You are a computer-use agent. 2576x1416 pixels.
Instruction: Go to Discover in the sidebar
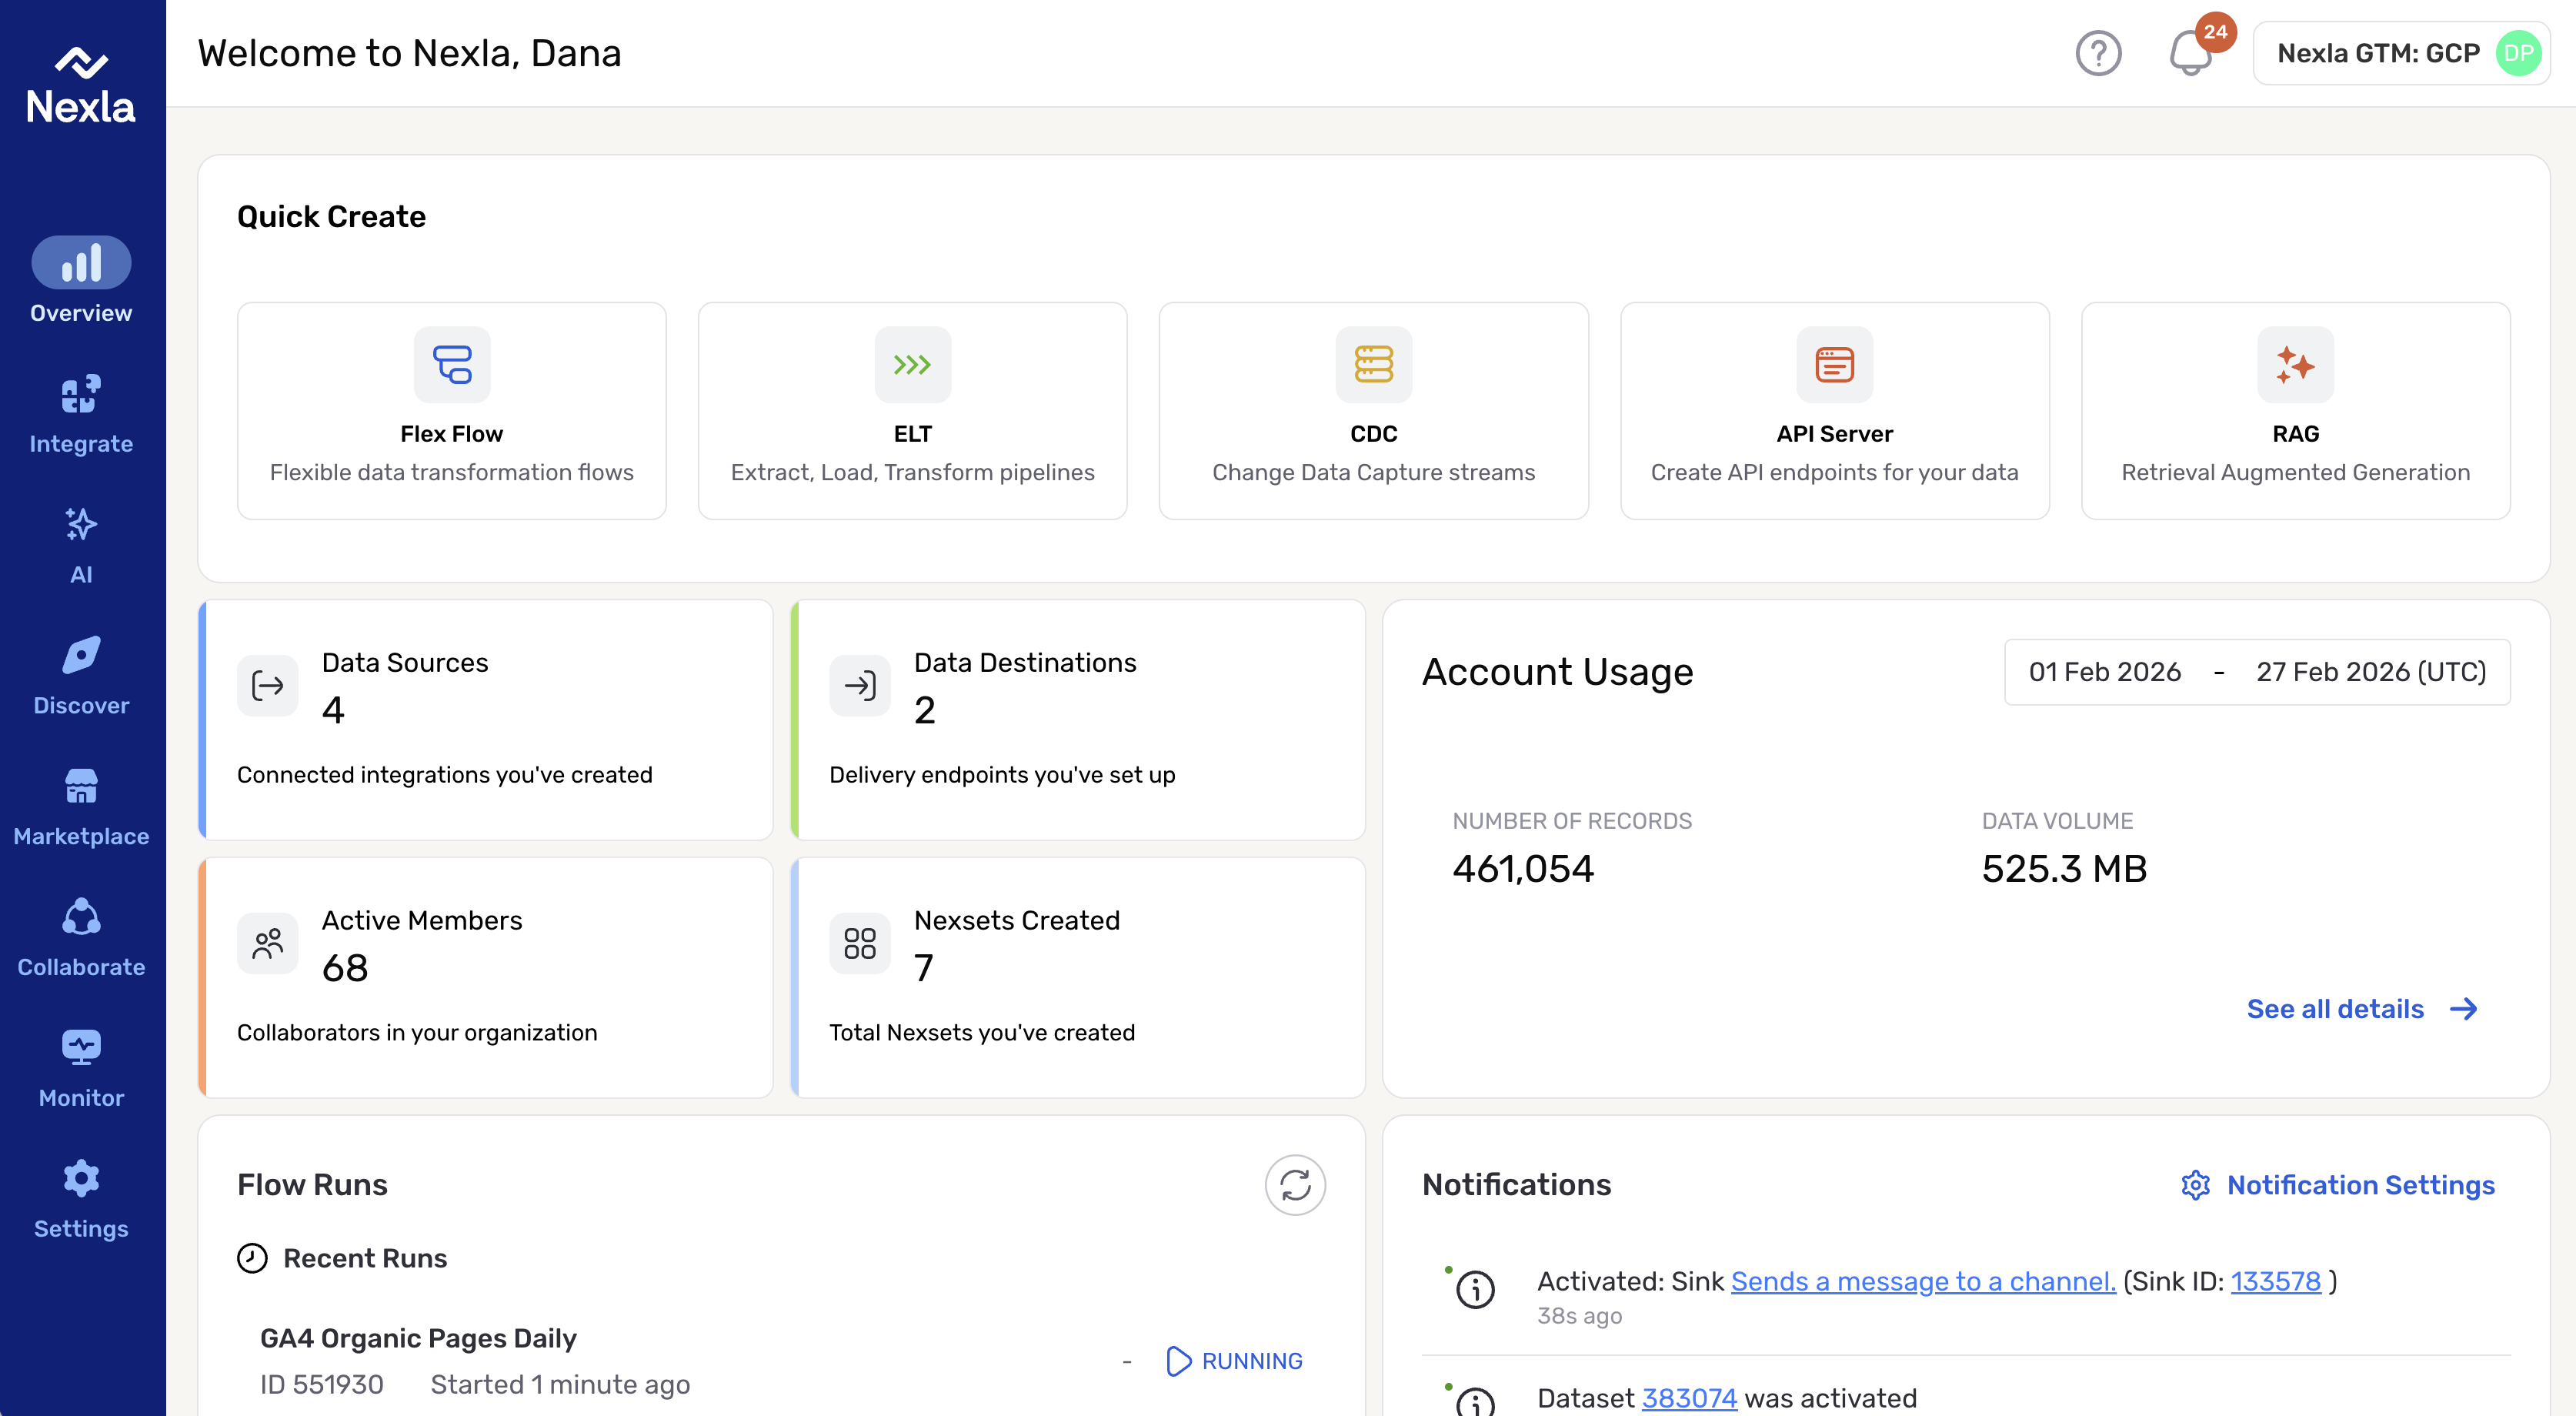81,675
